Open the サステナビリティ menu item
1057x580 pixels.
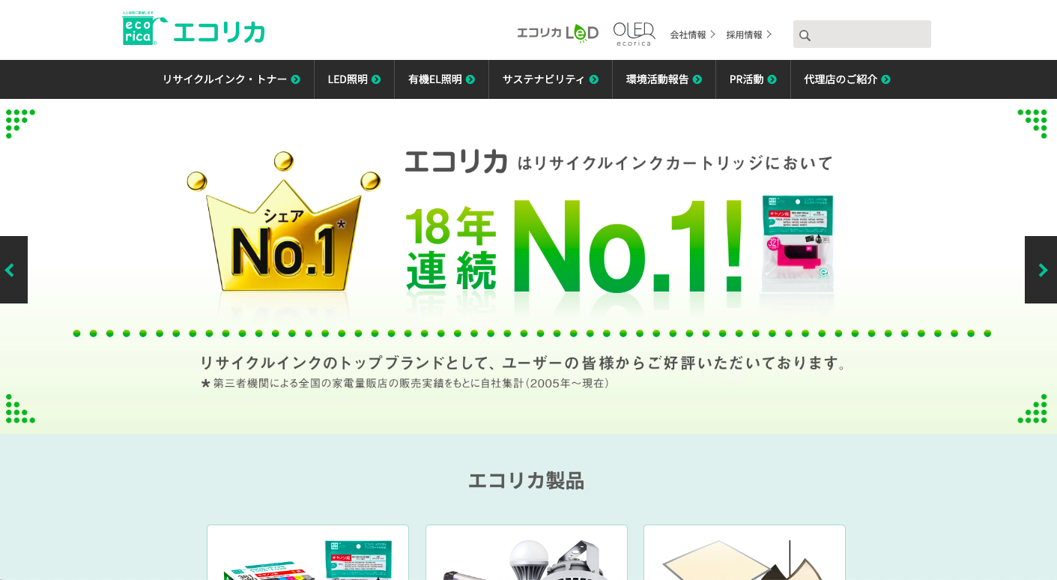(551, 79)
